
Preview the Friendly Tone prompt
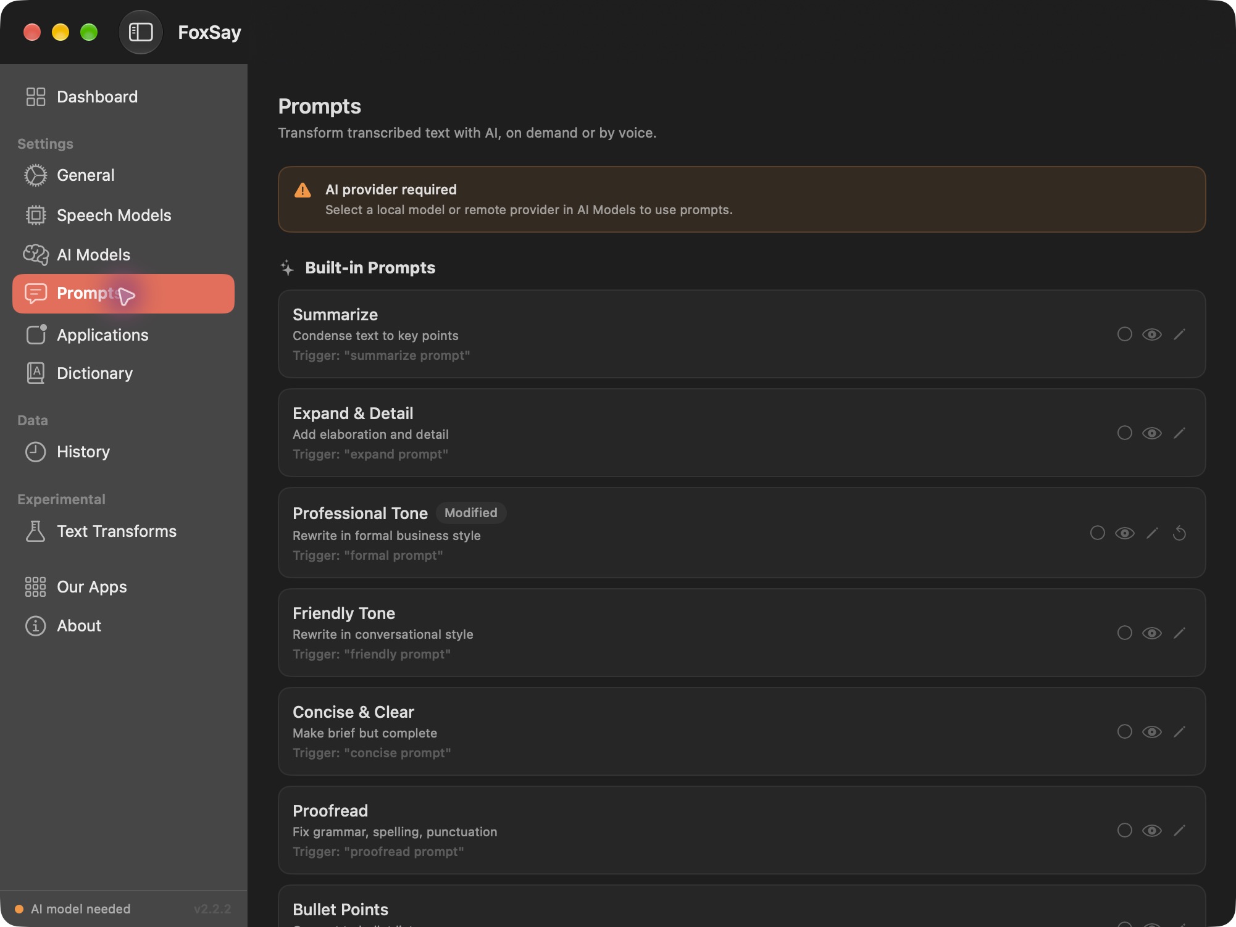pyautogui.click(x=1152, y=633)
